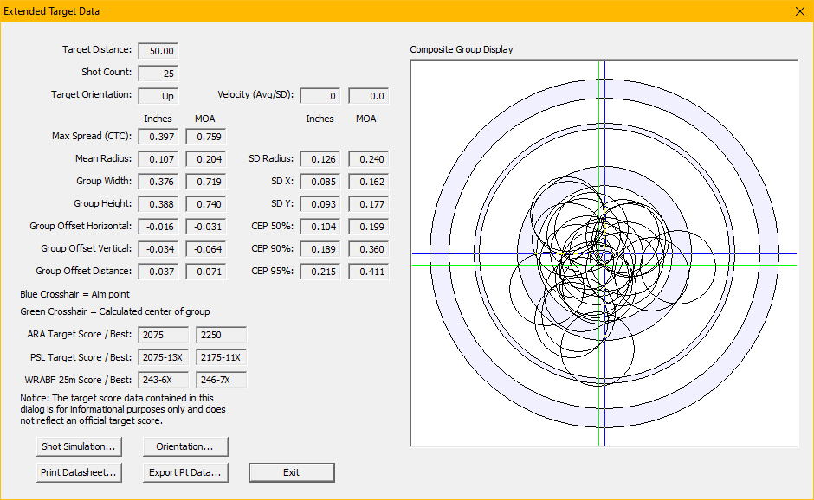This screenshot has width=814, height=500.
Task: Click the CEP 95% MOA field
Action: 369,272
